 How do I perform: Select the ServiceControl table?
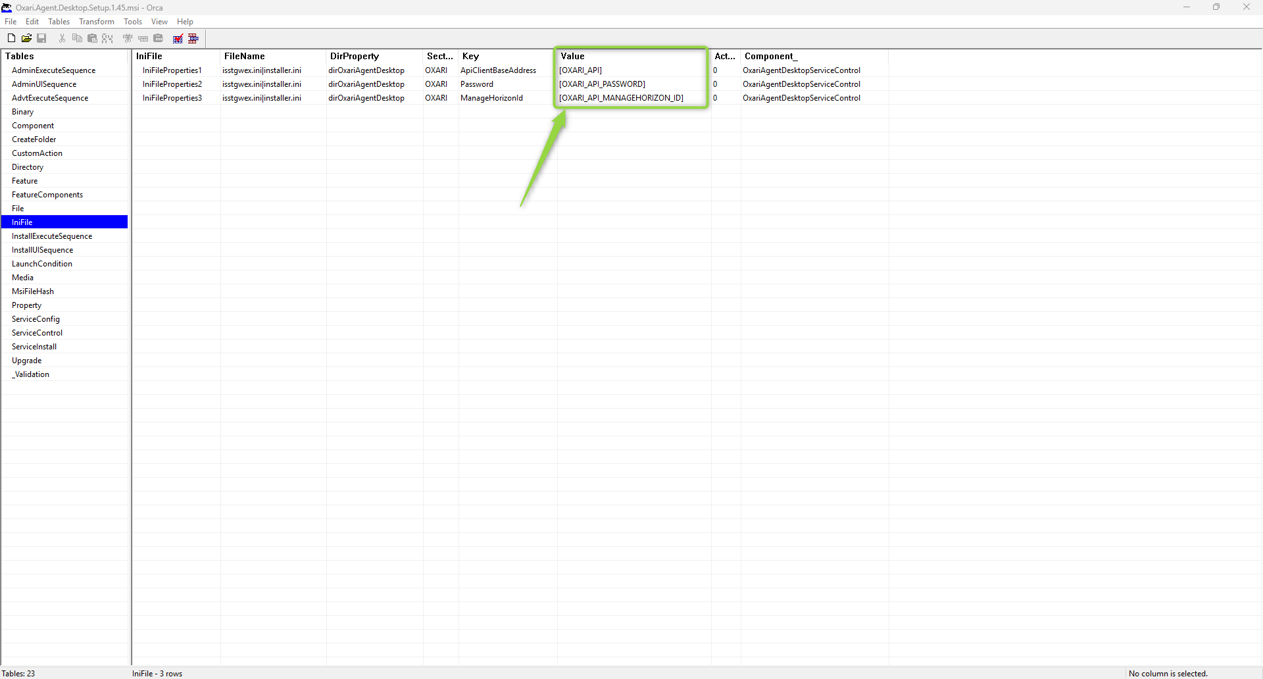click(64, 333)
